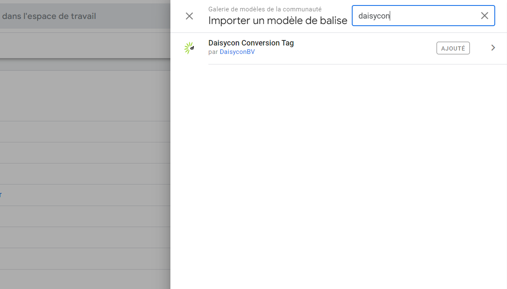Click the 'Importer un modèle de balise' heading
Image resolution: width=507 pixels, height=289 pixels.
(278, 20)
